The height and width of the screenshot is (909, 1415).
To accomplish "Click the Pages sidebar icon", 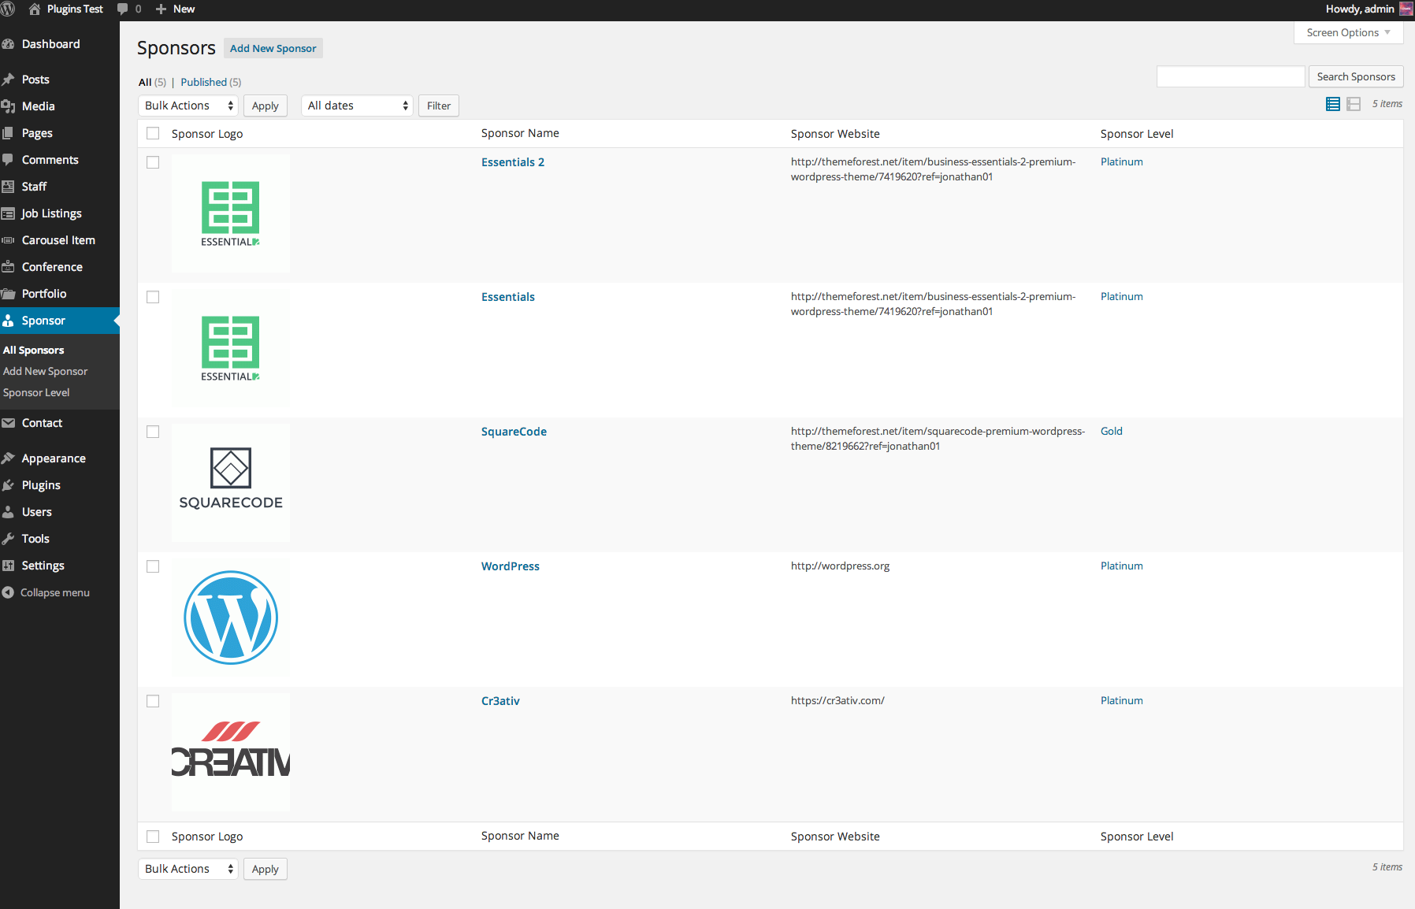I will 9,133.
